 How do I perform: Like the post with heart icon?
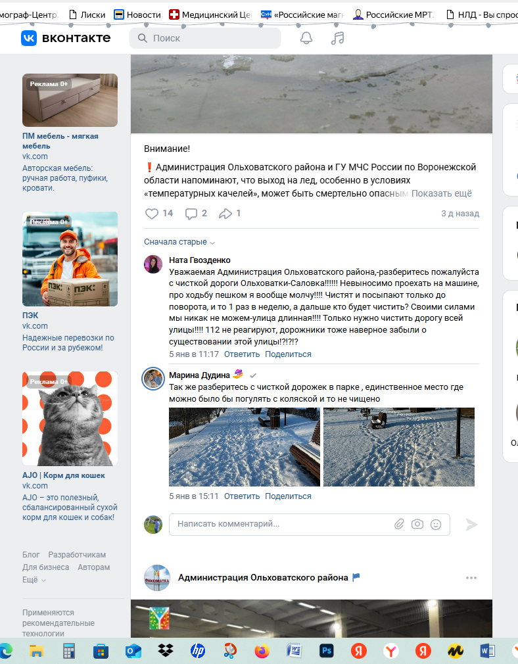[152, 214]
